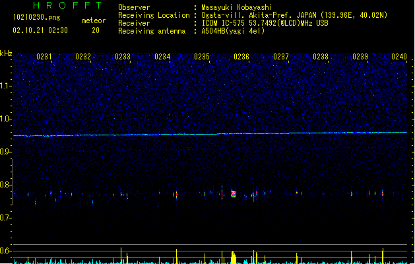Click the 0239 time marker
Viewport: 415px width, 264px height.
(x=360, y=57)
